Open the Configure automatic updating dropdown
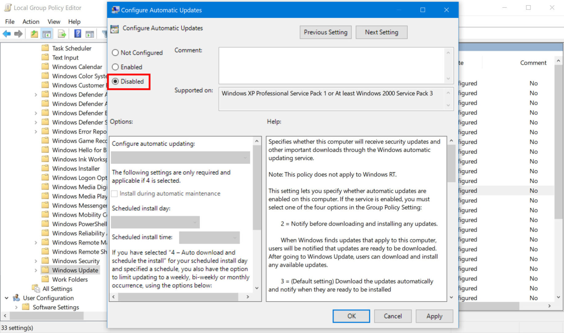 [x=180, y=158]
